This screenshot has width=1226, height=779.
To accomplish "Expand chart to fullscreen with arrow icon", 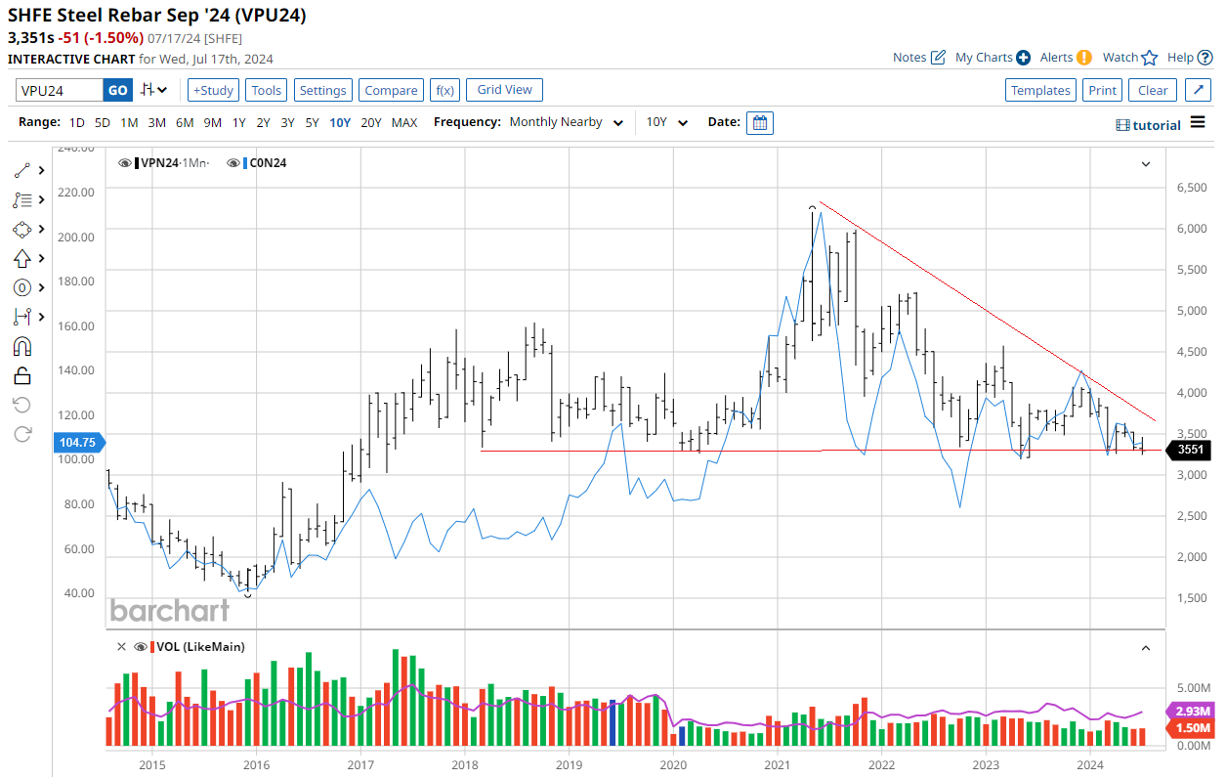I will 1198,90.
